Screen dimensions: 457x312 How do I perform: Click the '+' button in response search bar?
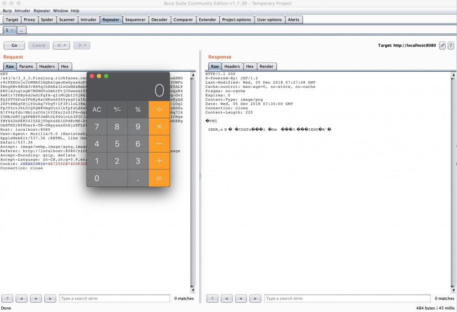click(x=241, y=298)
